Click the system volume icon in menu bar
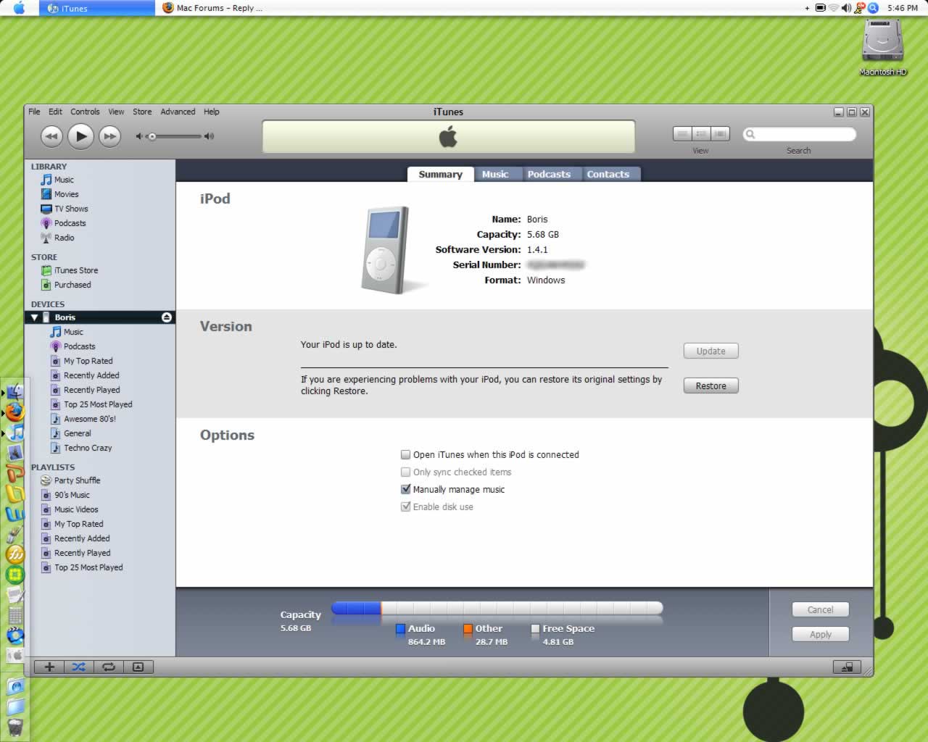The width and height of the screenshot is (928, 742). pos(846,8)
